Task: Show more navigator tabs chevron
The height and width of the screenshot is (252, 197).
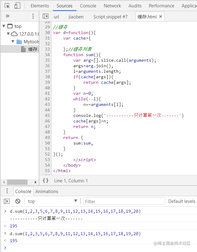Action: (x=8, y=16)
